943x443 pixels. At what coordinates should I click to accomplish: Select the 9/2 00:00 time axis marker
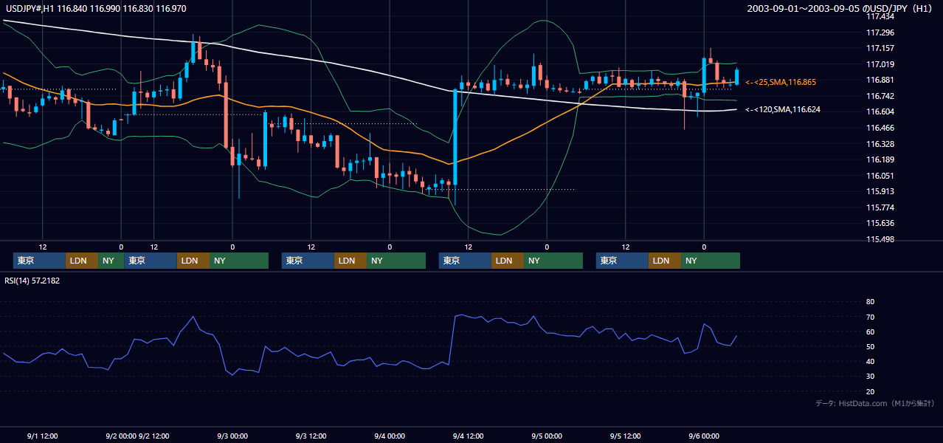(x=121, y=436)
